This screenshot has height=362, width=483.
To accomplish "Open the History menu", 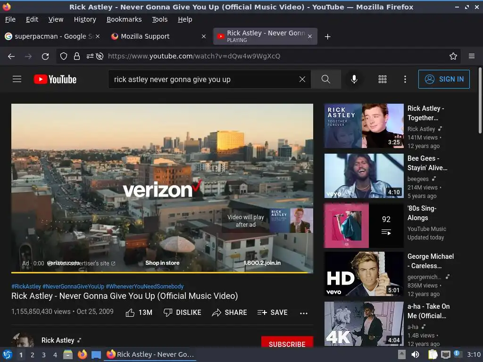I will point(85,19).
